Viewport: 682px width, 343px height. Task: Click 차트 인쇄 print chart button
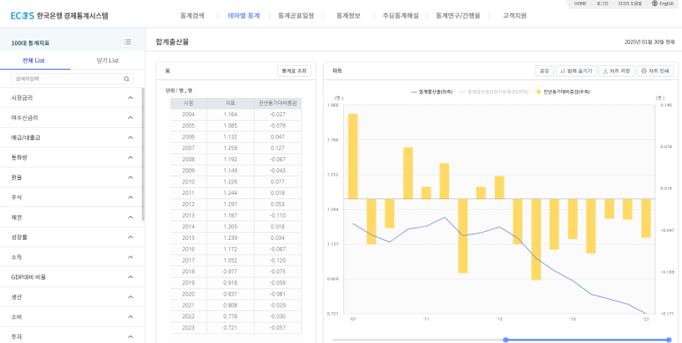click(655, 71)
